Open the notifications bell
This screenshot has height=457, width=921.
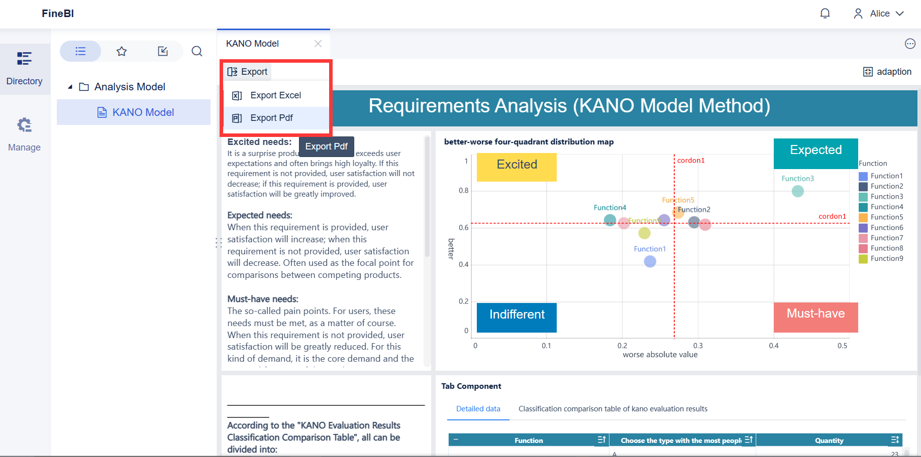(825, 14)
